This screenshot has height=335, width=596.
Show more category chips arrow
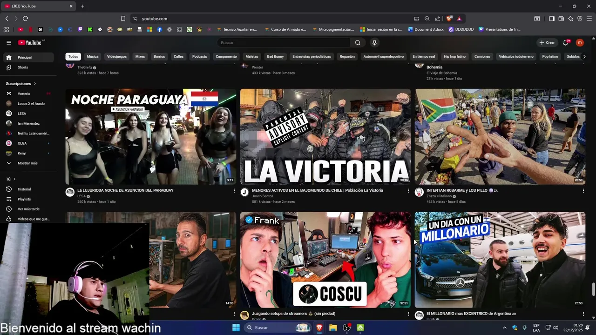pos(584,56)
